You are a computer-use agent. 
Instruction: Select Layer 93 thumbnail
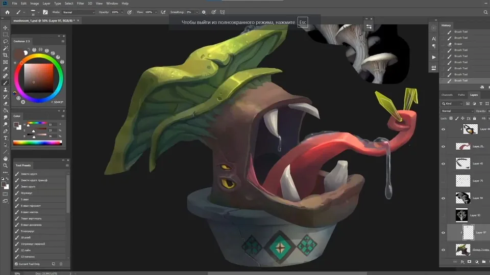(461, 215)
